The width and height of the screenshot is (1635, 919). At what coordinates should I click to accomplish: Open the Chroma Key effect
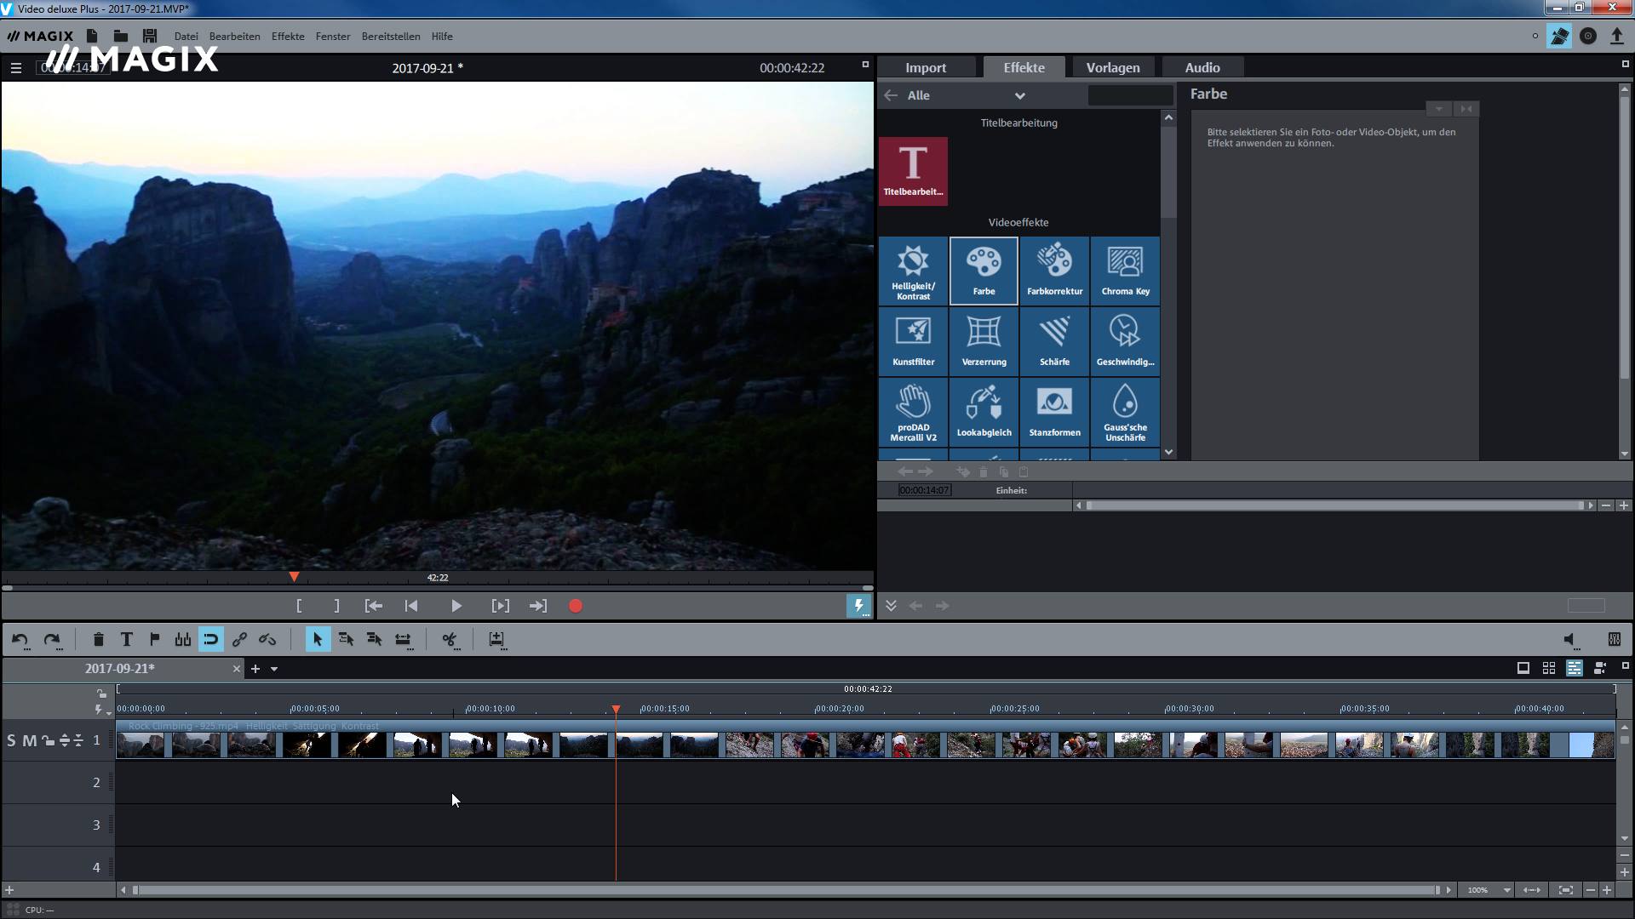click(1125, 271)
